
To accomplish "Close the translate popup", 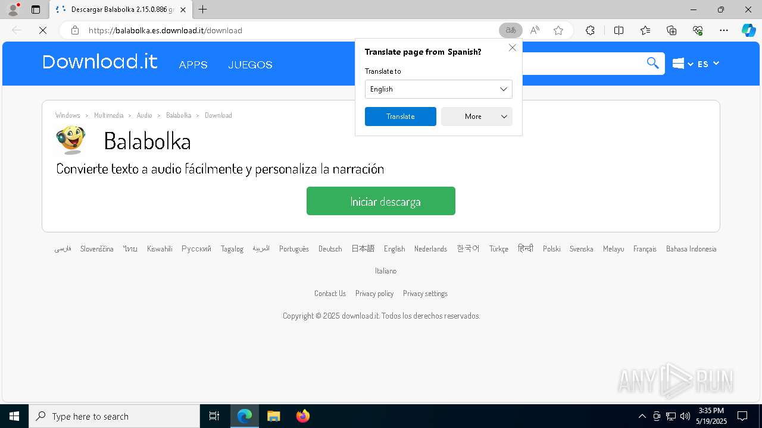I will pos(512,48).
